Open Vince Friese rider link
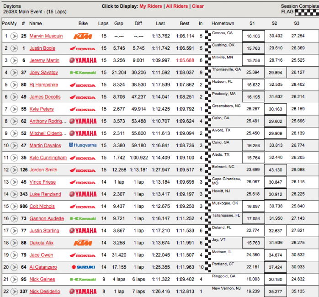This screenshot has height=297, width=319. click(x=43, y=182)
